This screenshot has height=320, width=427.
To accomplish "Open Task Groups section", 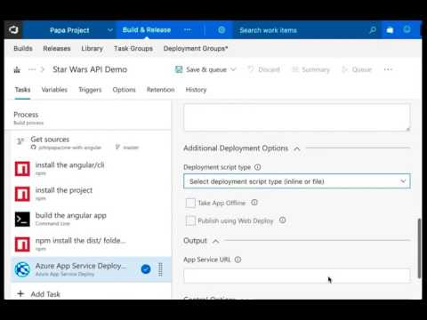I will (133, 48).
